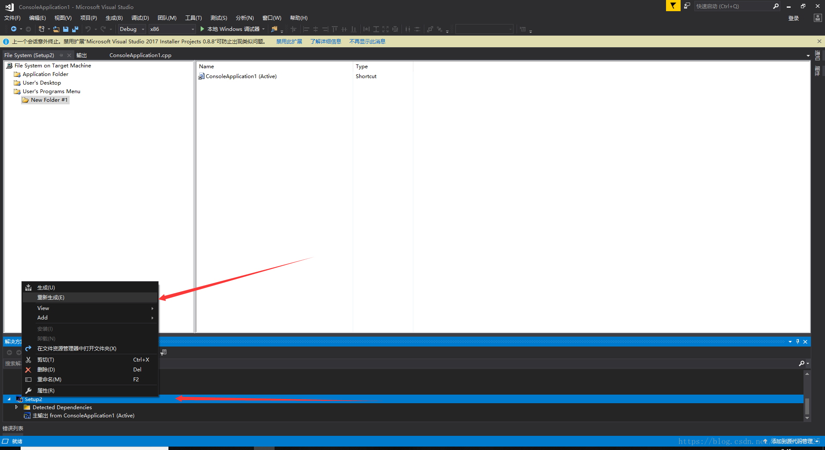The height and width of the screenshot is (450, 825).
Task: Open the 帮助(H) menu
Action: pos(299,18)
